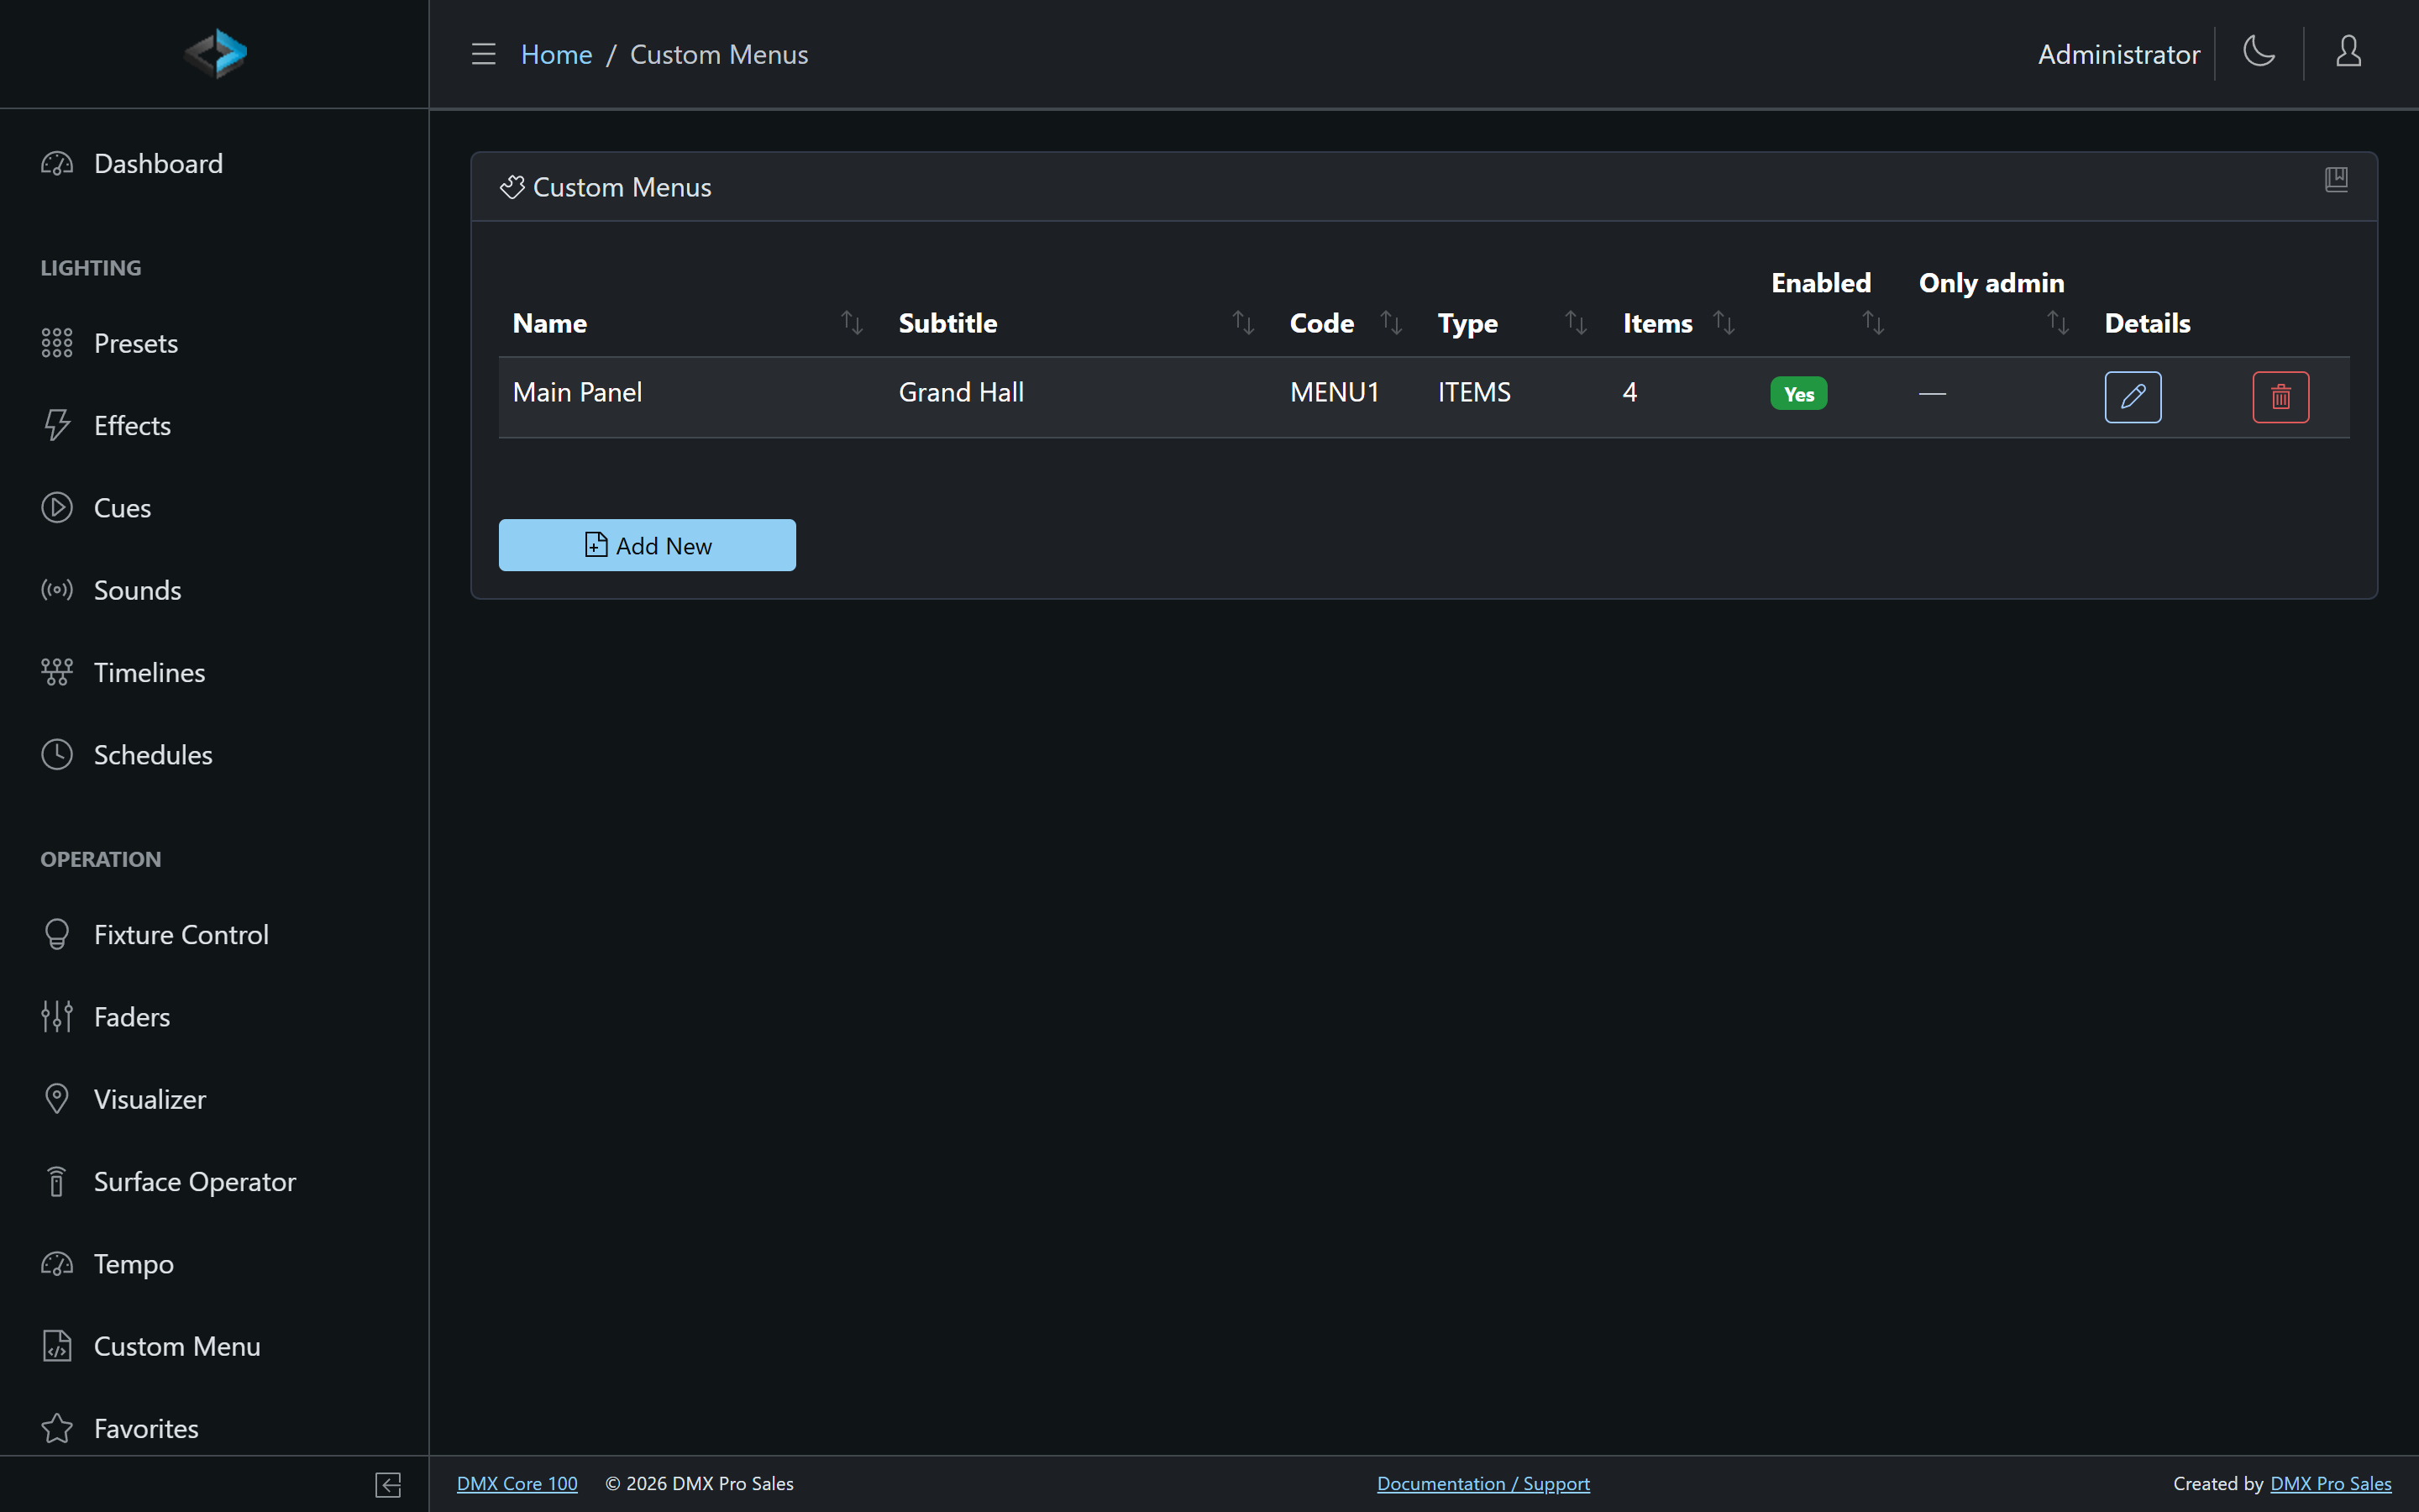Sort table by Type column arrows
Screen dimensions: 2419x1512
(x=1577, y=323)
